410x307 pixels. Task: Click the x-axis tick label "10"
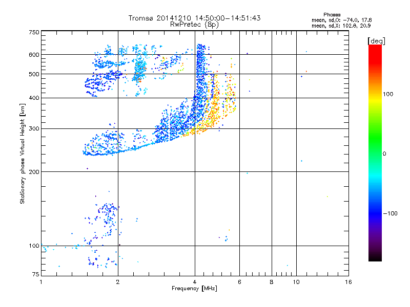pyautogui.click(x=296, y=282)
